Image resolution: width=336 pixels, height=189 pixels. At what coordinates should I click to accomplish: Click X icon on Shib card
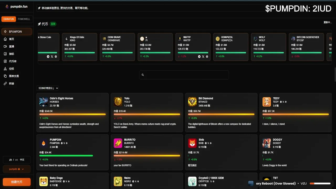tap(208, 143)
